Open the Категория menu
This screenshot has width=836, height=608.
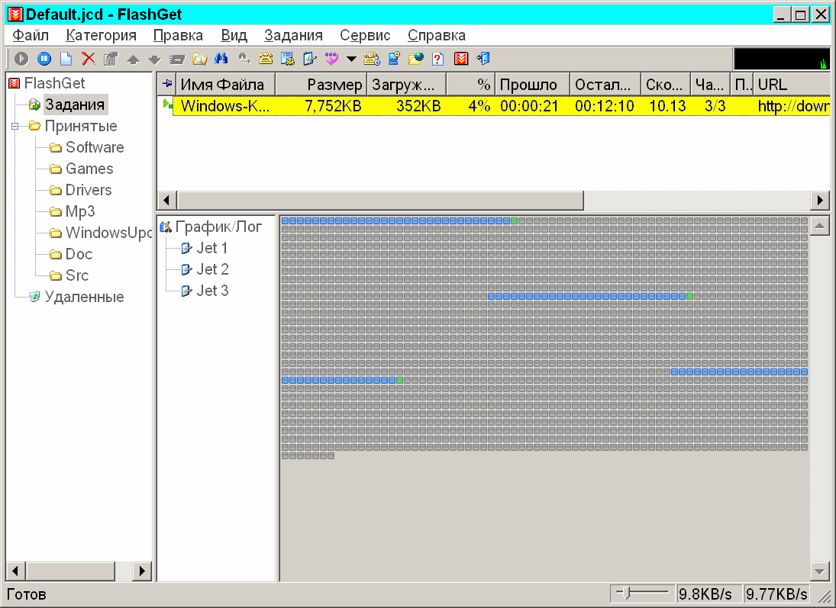102,35
